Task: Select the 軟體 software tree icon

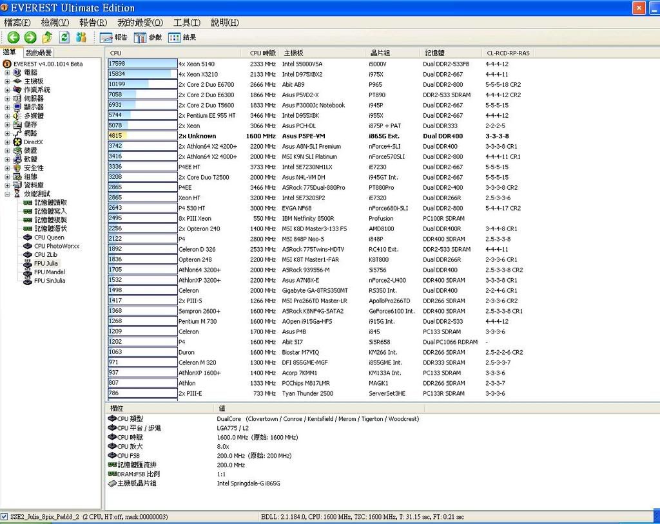Action: coord(17,159)
